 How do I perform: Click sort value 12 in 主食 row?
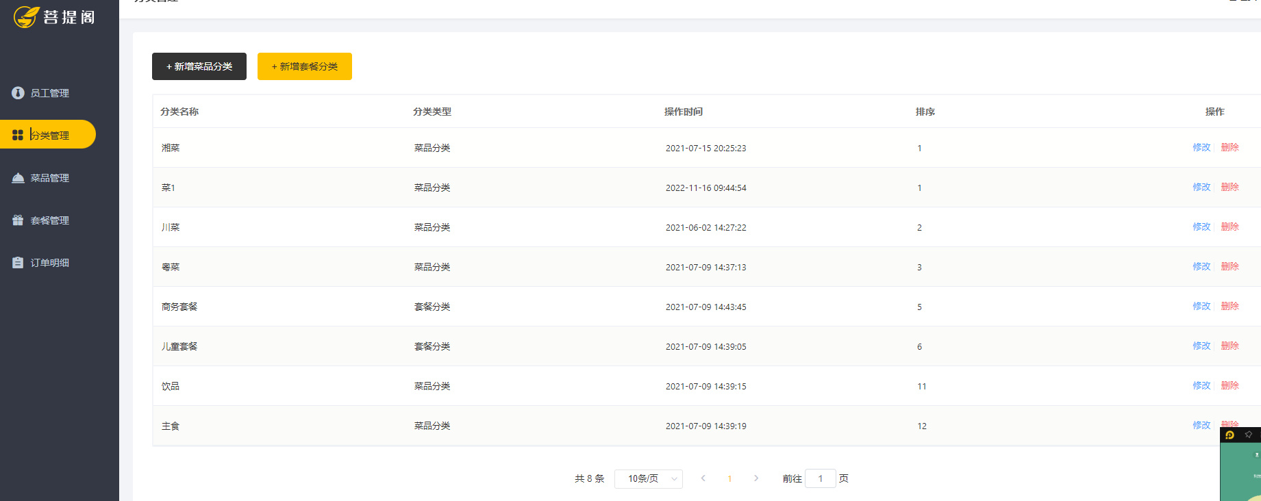[922, 426]
